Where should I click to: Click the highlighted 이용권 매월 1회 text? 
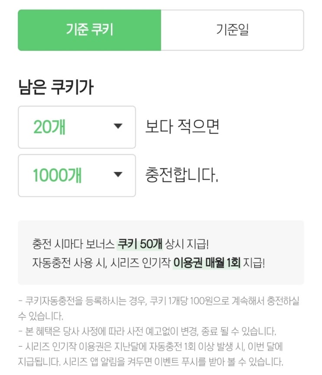point(206,263)
